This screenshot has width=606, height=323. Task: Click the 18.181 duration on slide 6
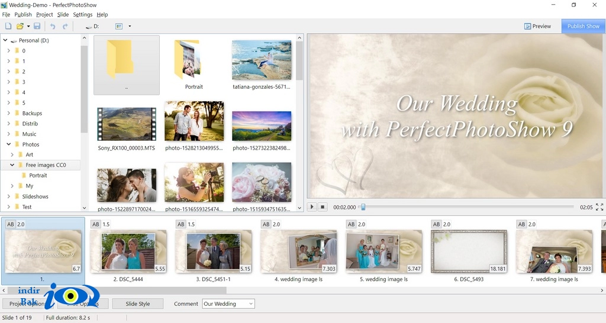[x=498, y=269]
